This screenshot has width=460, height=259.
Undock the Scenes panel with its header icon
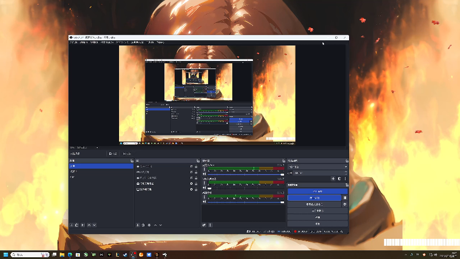click(x=132, y=161)
